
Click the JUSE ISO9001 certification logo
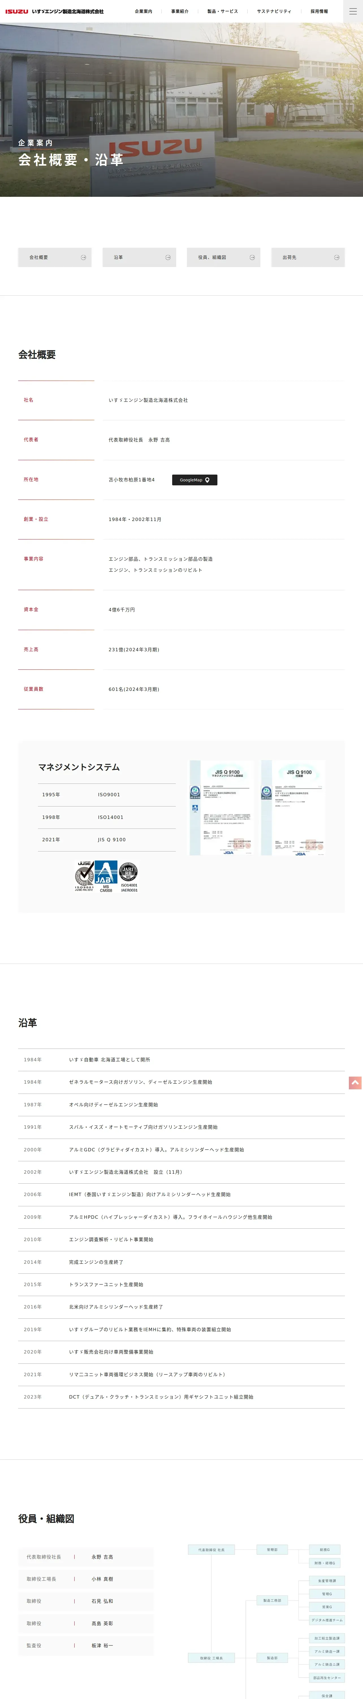pos(84,876)
